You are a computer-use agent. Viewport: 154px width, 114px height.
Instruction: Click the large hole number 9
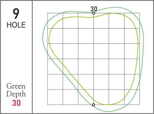(x=16, y=14)
